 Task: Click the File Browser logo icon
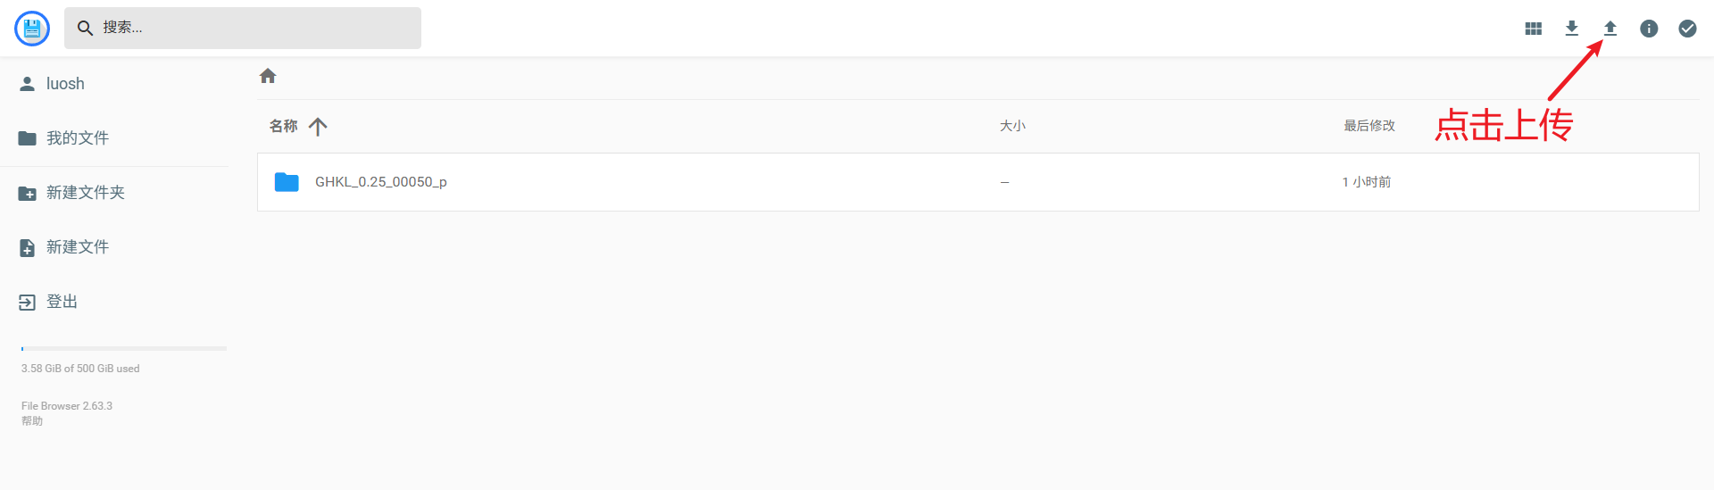coord(32,29)
